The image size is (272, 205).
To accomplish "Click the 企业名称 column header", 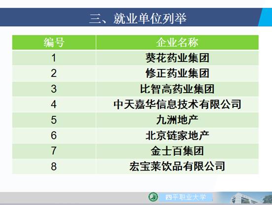I will [177, 42].
